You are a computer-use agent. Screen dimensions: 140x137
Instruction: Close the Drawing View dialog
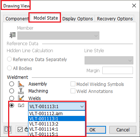pyautogui.click(x=134, y=6)
